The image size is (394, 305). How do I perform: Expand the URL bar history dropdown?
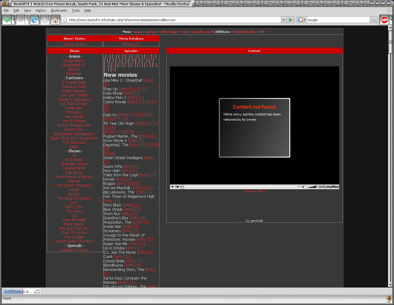283,20
